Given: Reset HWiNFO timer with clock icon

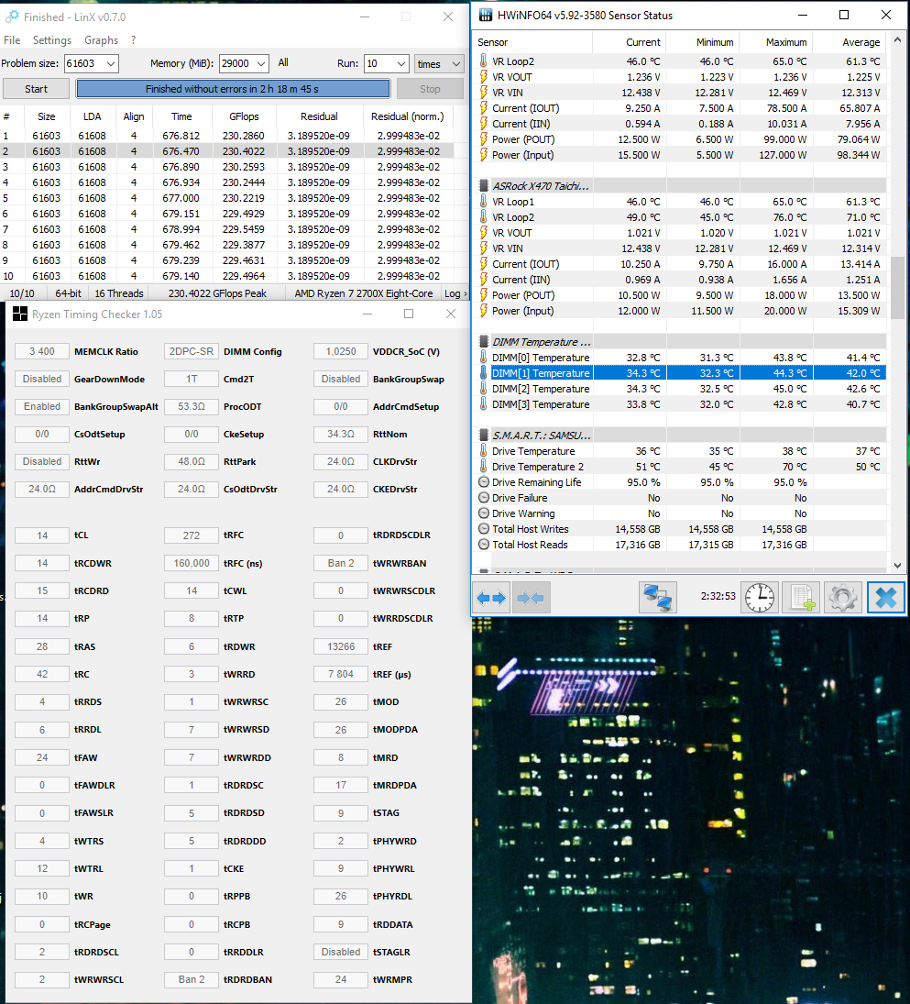Looking at the screenshot, I should point(759,598).
